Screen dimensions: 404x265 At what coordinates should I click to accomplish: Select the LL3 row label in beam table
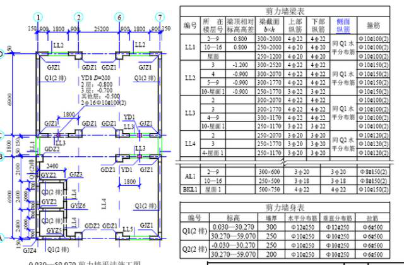click(x=190, y=113)
